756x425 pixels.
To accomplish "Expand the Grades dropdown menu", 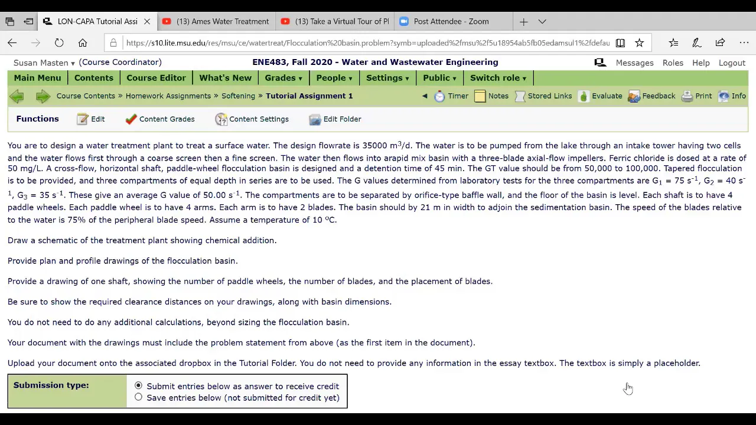I will tap(283, 78).
